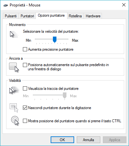Viewport: 129px width, 146px height.
Task: Click the snap-to dialog button icon
Action: coord(14,67)
